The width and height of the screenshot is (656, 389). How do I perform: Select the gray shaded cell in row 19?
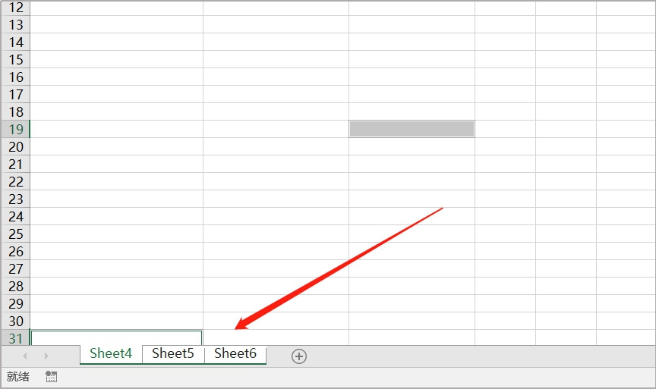(x=412, y=129)
